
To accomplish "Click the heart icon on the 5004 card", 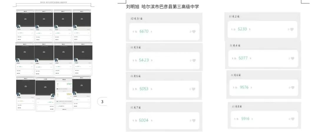I will click(194, 121).
